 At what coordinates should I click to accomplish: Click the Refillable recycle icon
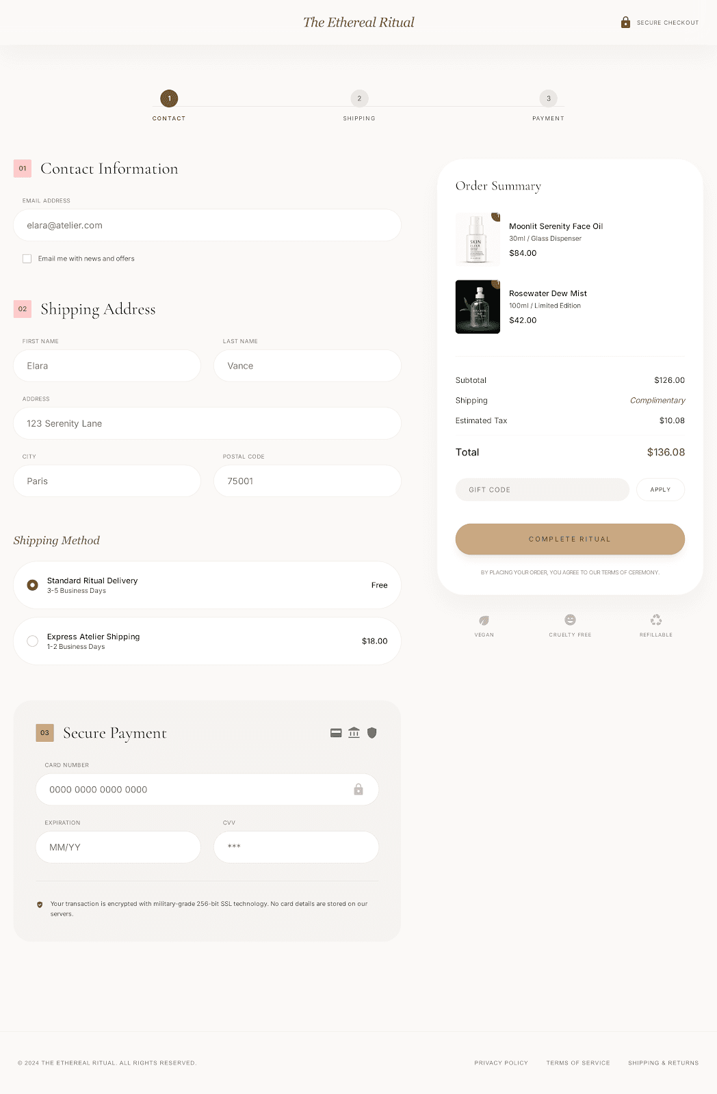tap(656, 620)
